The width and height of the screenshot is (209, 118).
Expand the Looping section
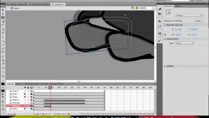(165, 66)
